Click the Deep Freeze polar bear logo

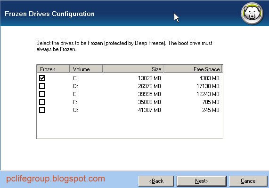[x=252, y=13]
